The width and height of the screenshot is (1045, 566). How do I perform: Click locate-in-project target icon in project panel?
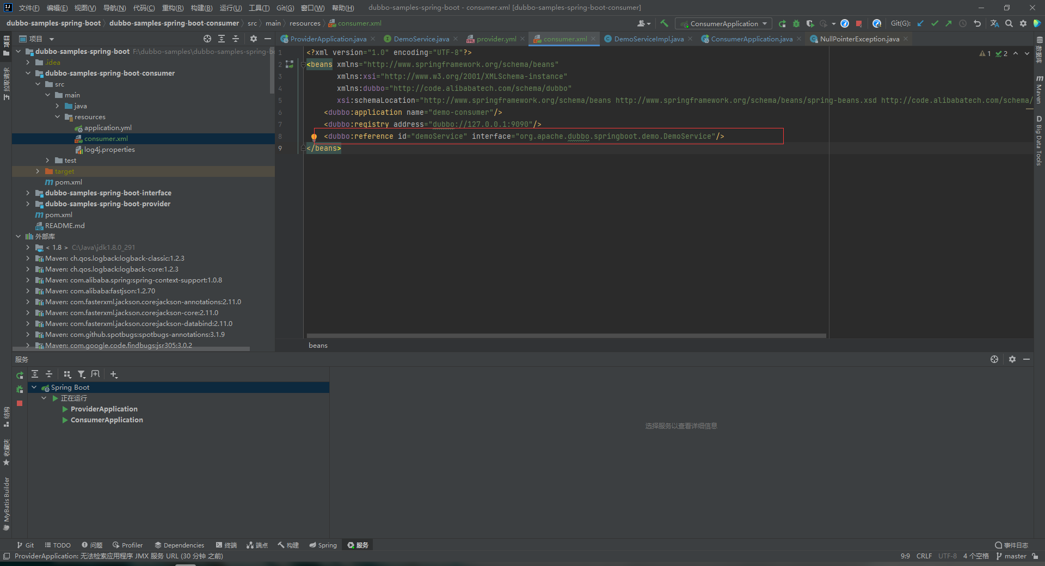coord(207,39)
